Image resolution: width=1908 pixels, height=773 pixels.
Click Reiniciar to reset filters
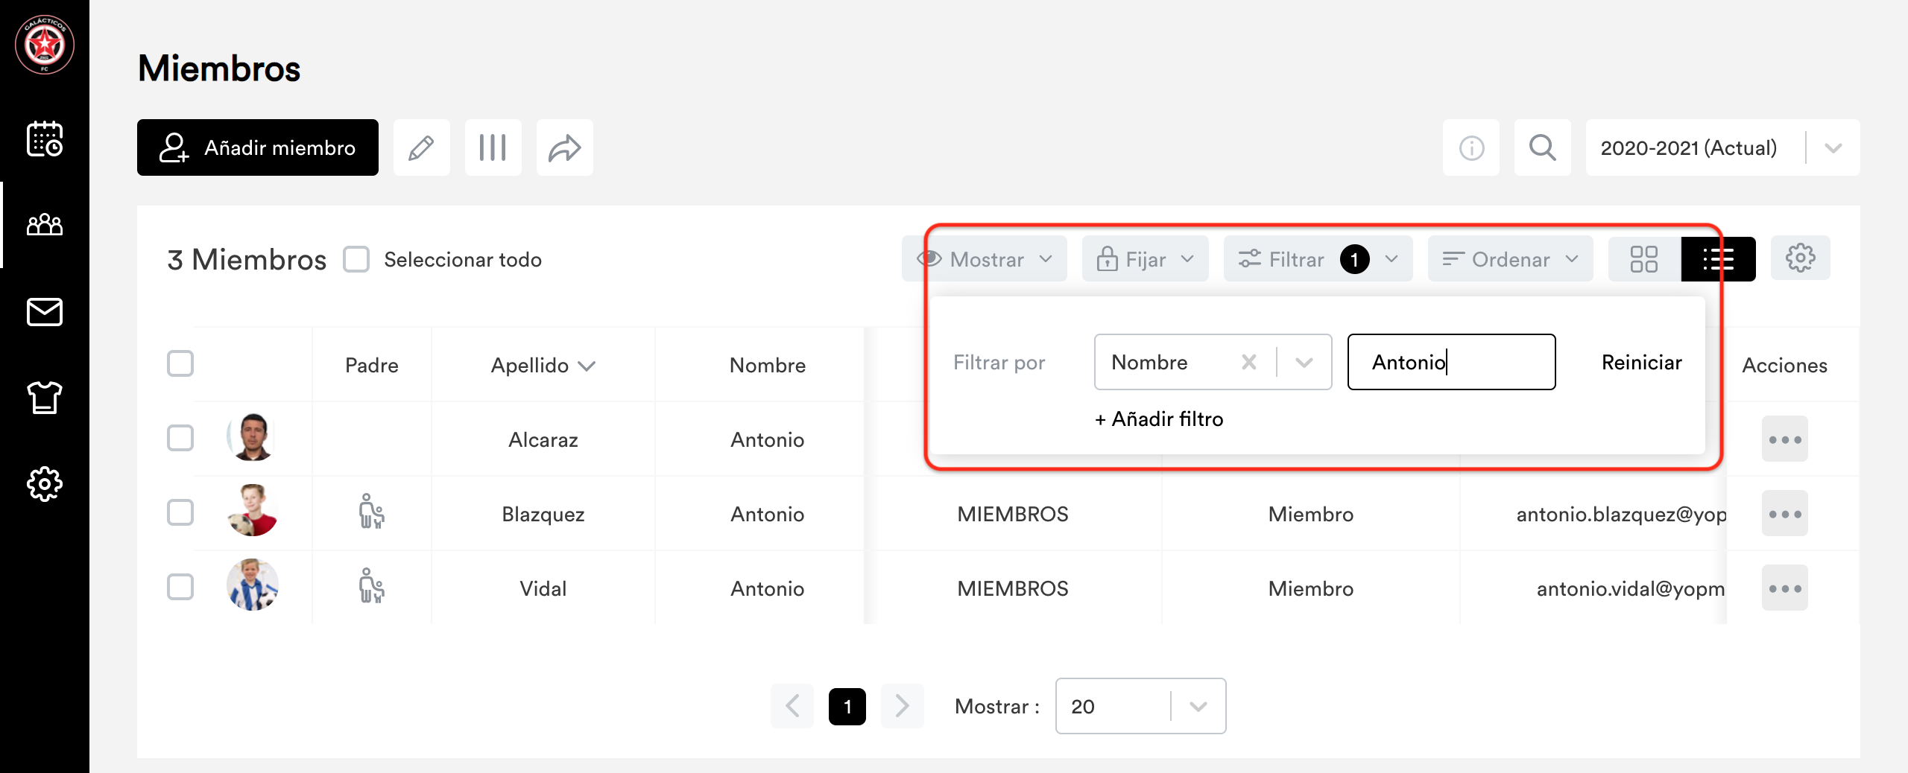(1642, 363)
